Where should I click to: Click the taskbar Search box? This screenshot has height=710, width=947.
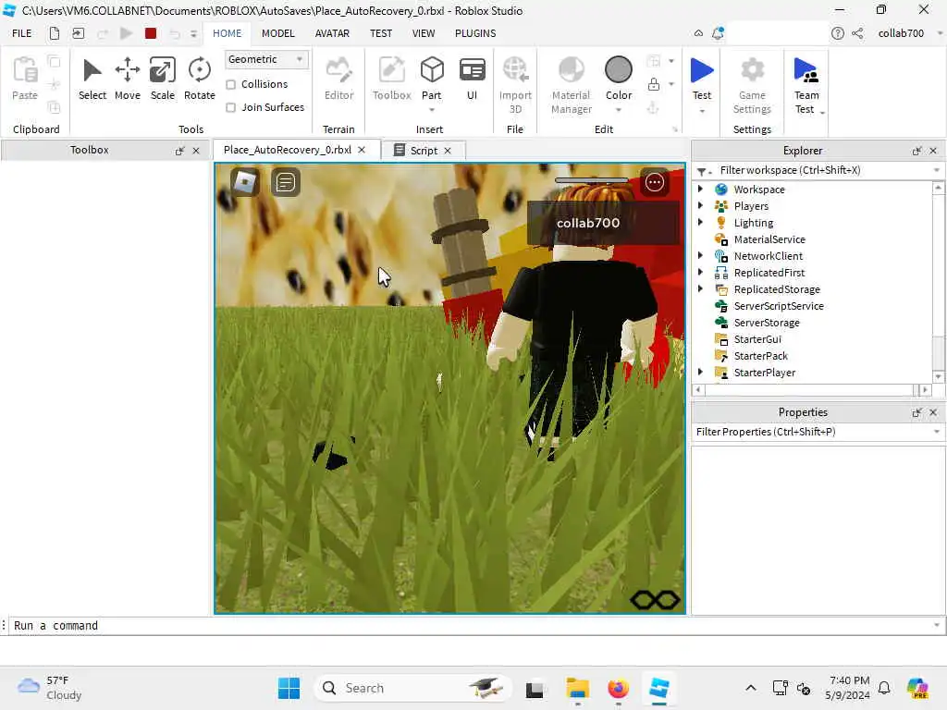click(412, 688)
